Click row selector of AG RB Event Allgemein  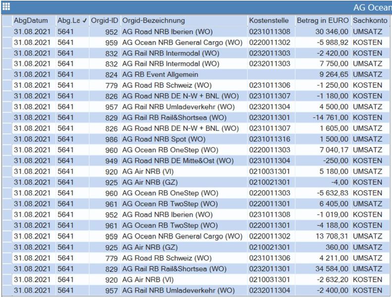pos(7,74)
